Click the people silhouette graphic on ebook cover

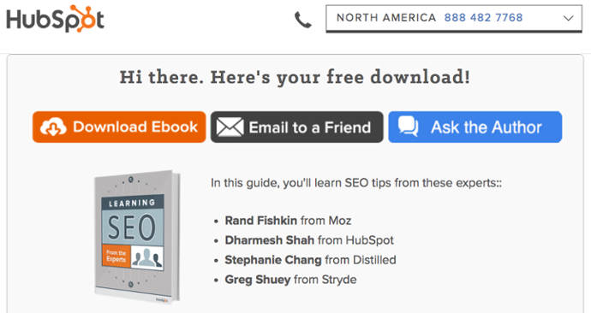click(147, 257)
